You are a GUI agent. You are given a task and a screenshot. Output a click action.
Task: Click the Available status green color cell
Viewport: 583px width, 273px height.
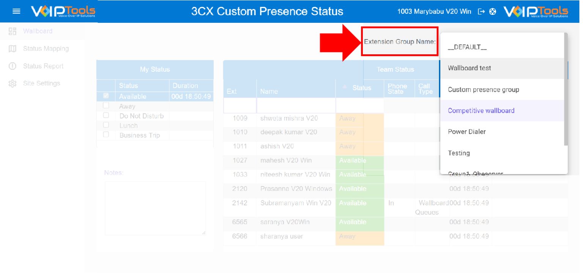click(x=359, y=161)
